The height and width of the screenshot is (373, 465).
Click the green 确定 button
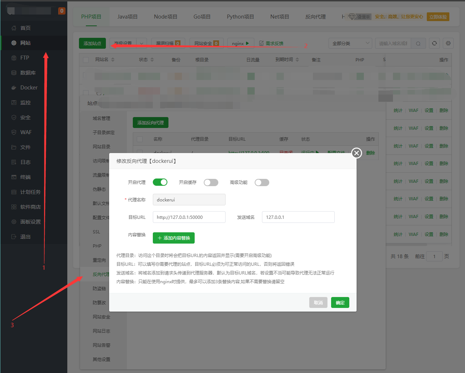(x=340, y=302)
